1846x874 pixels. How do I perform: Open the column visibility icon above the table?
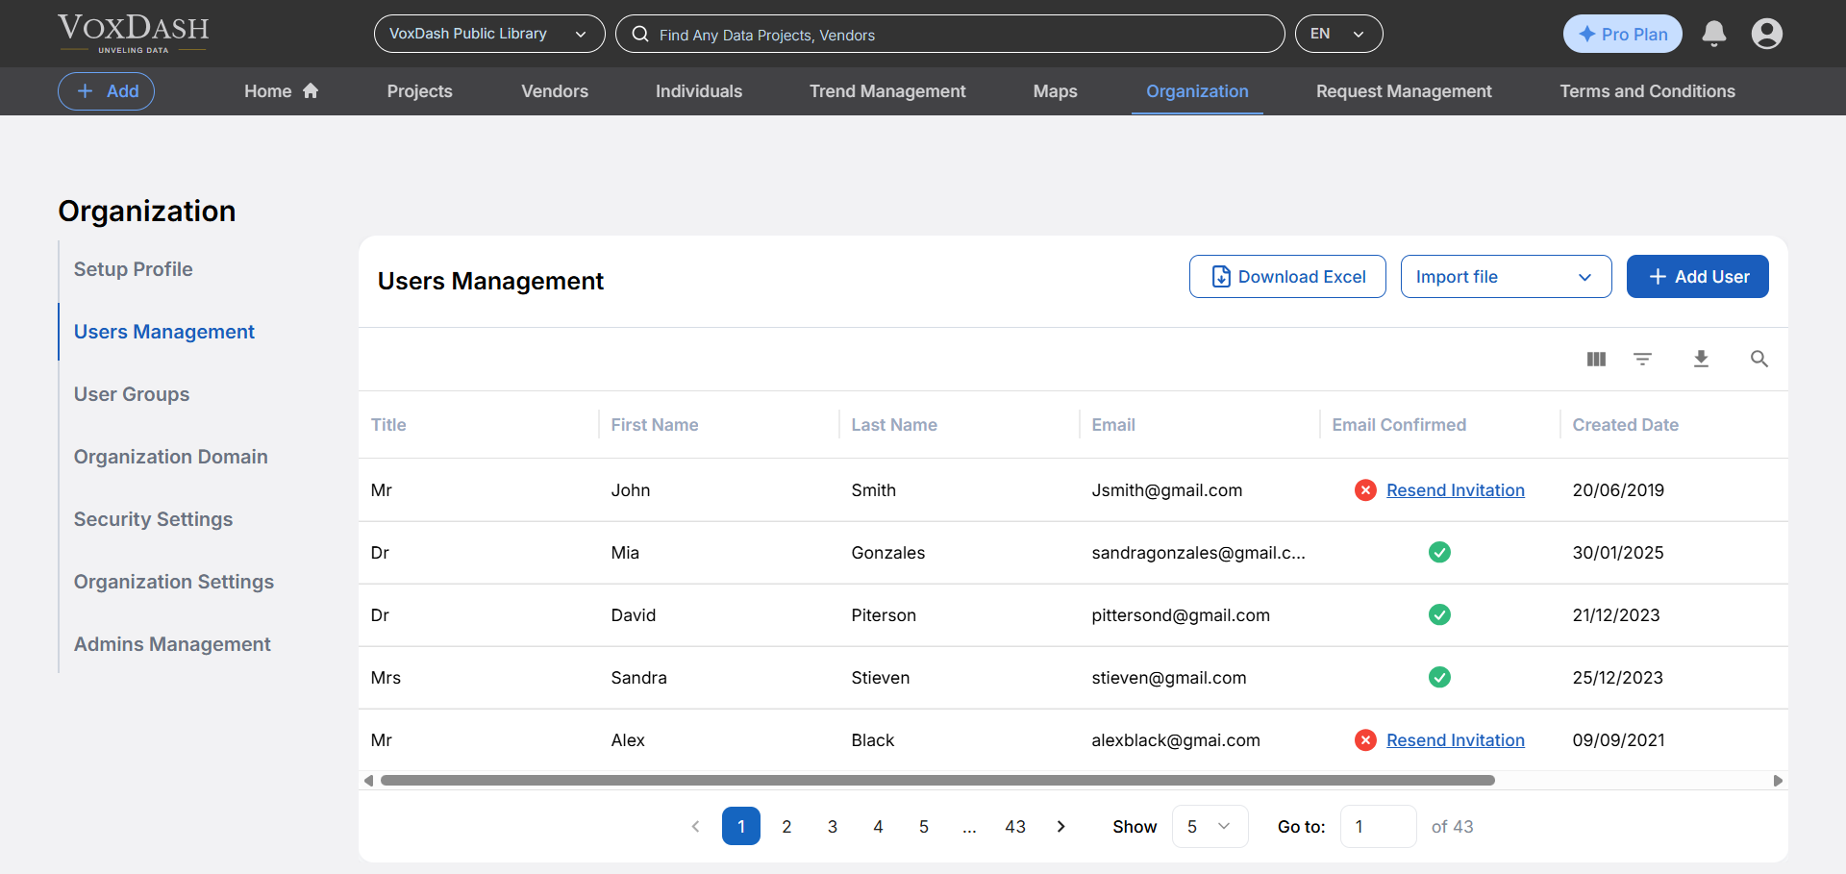tap(1596, 359)
